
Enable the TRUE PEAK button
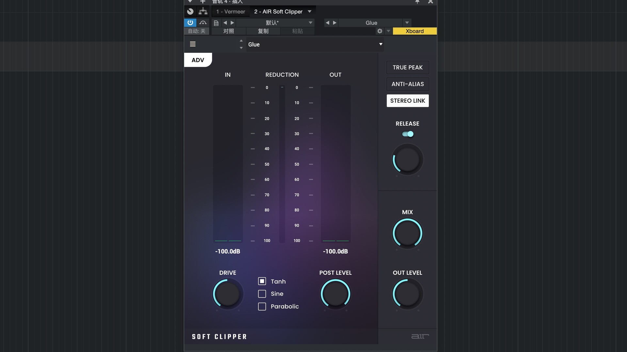pyautogui.click(x=408, y=67)
